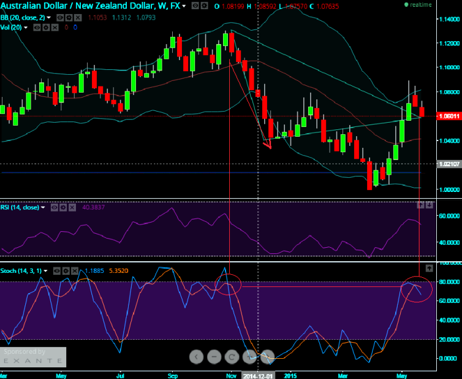
Task: Zoom in chart with plus button
Action: point(249,357)
